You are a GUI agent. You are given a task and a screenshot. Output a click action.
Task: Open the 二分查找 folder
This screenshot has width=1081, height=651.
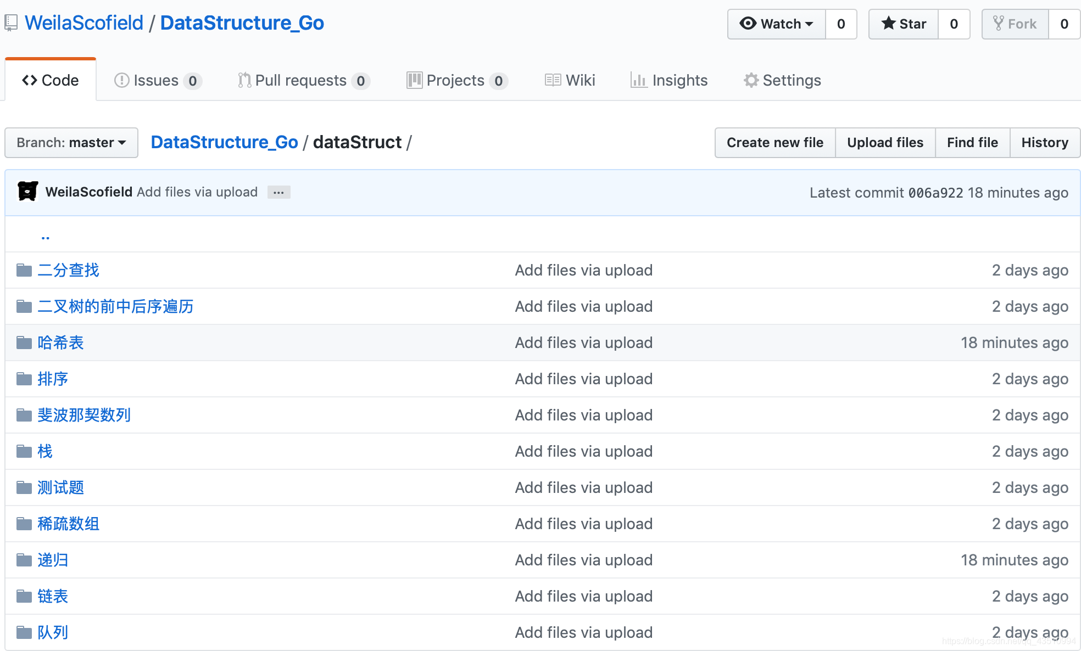coord(69,270)
